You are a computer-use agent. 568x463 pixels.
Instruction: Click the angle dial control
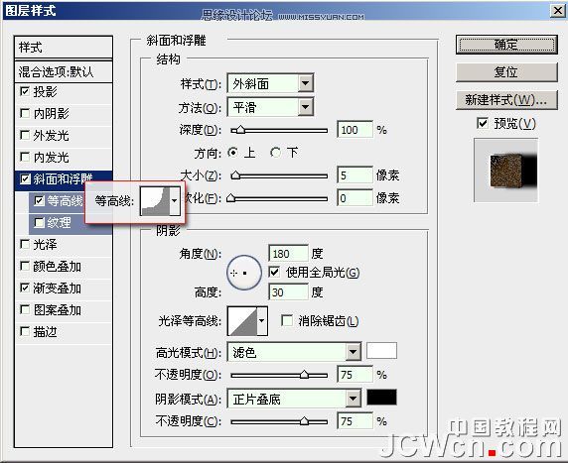tap(244, 273)
